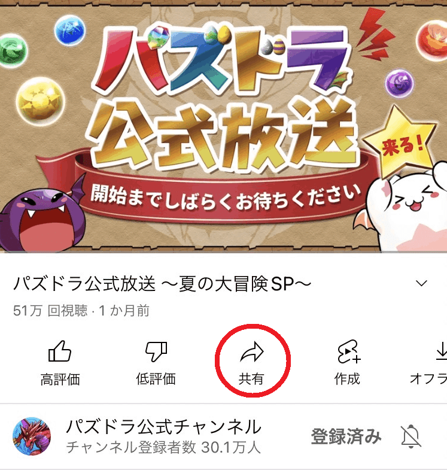Toggle the crossed-out notification bell
447x470 pixels.
411,436
